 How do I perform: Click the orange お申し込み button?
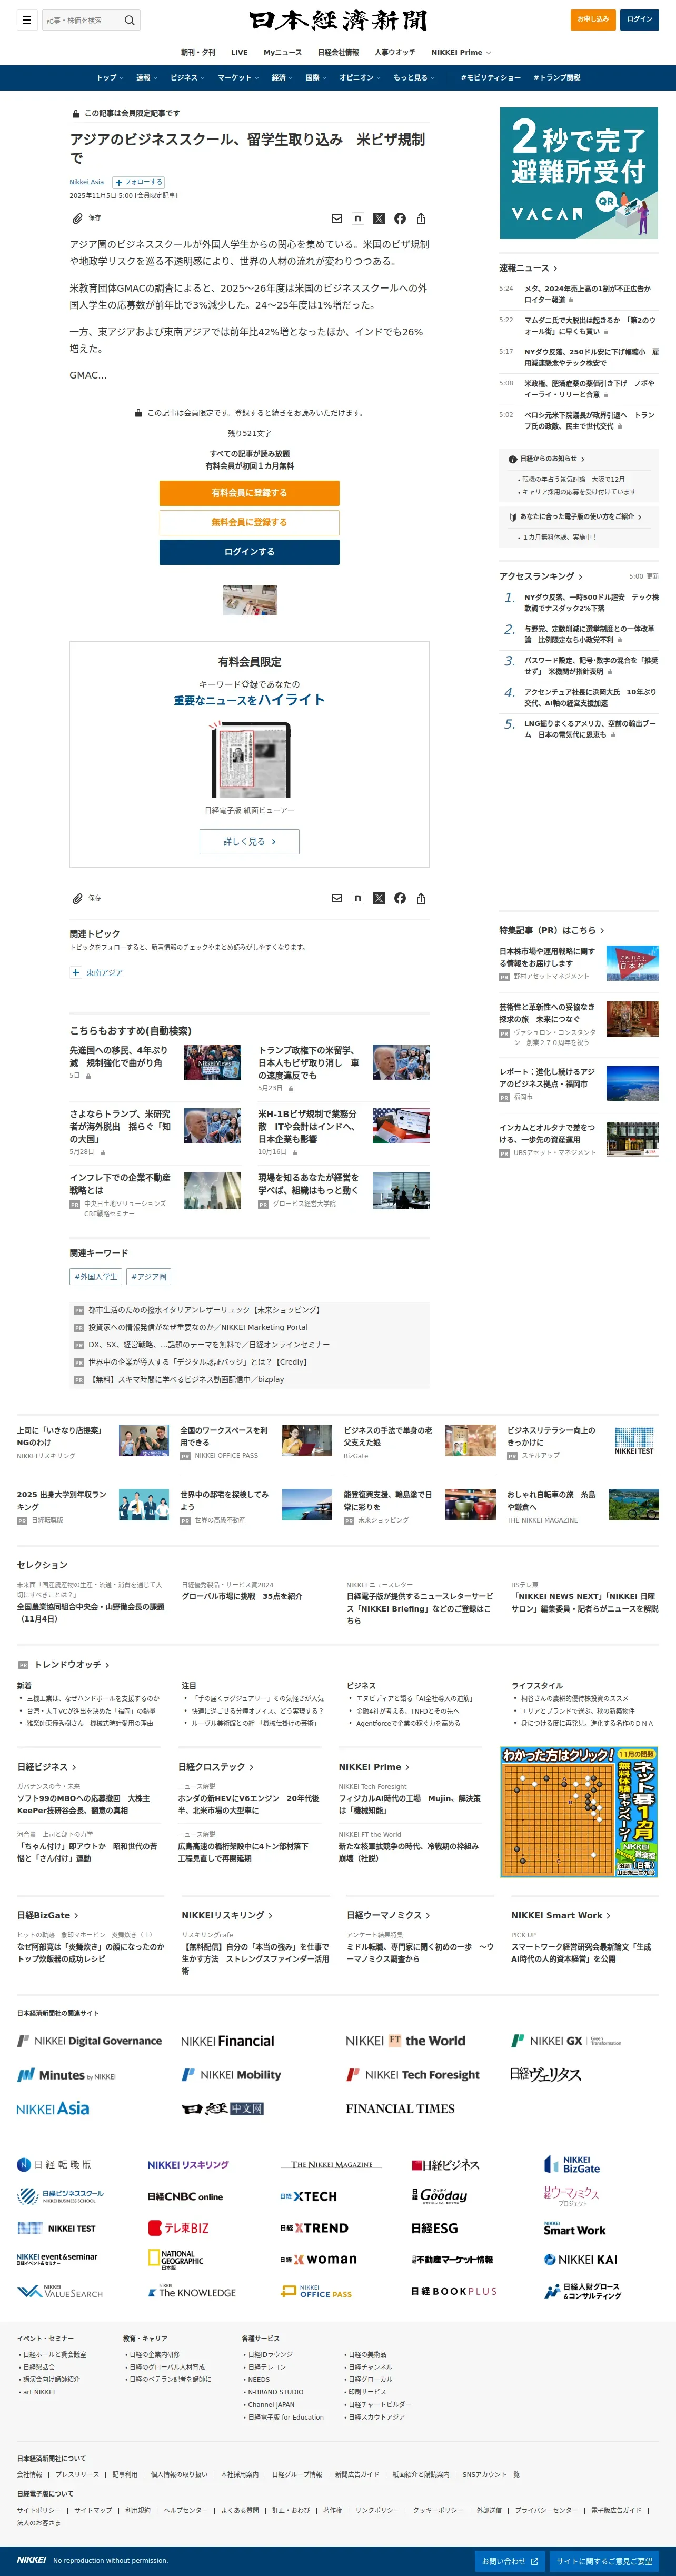coord(594,19)
